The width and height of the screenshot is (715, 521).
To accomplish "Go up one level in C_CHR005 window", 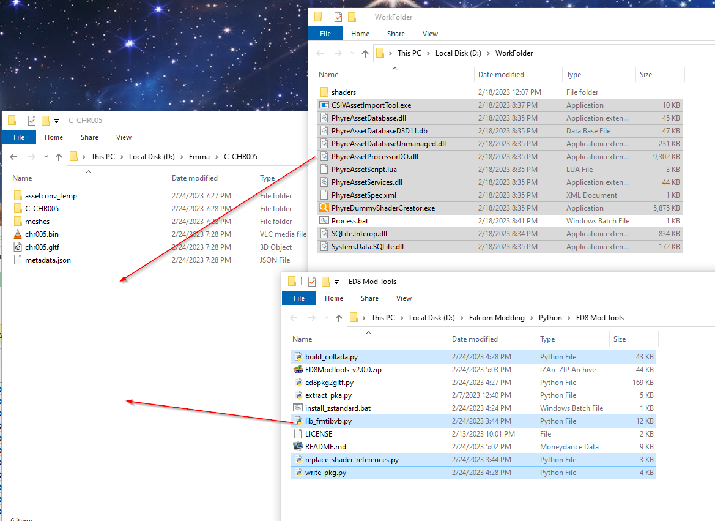I will tap(58, 157).
